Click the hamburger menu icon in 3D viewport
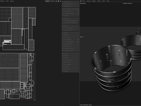 (81, 1)
